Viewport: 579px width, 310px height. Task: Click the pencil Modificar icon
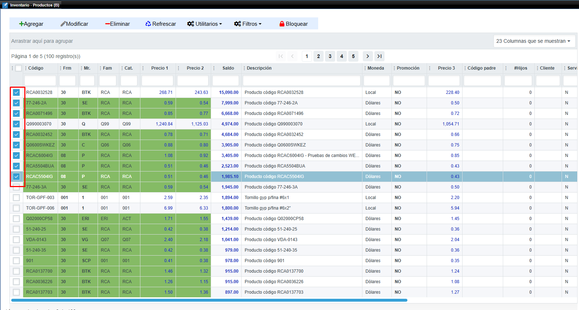pyautogui.click(x=63, y=24)
